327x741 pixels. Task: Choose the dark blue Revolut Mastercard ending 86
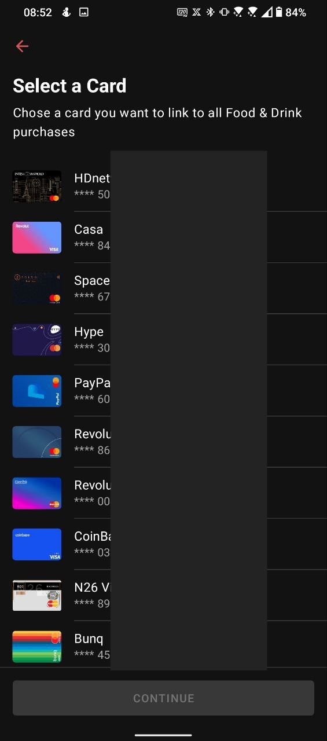point(37,442)
